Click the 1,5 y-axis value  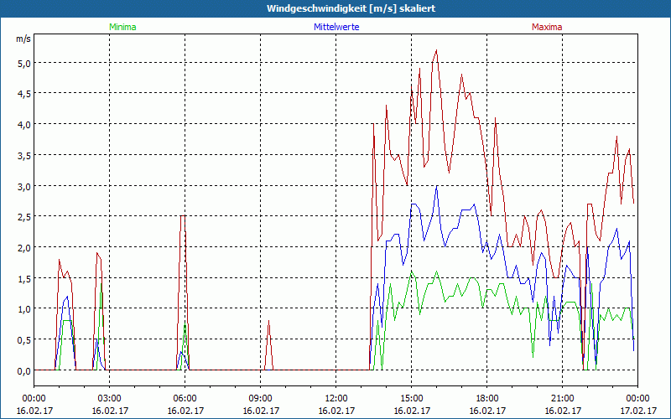click(23, 279)
